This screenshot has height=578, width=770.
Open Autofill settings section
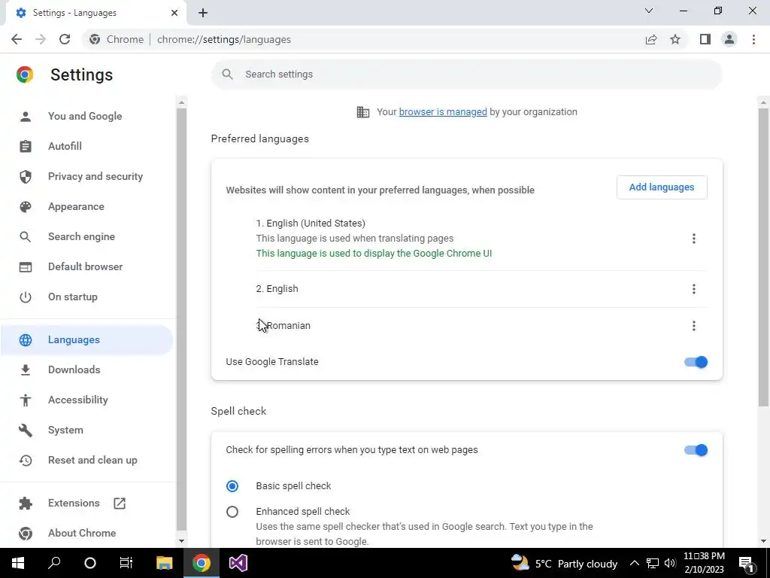pos(65,146)
